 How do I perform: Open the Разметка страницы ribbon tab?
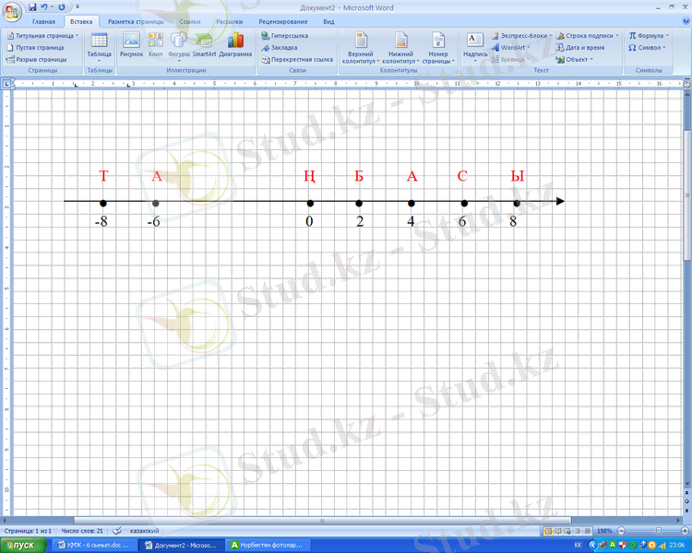135,20
